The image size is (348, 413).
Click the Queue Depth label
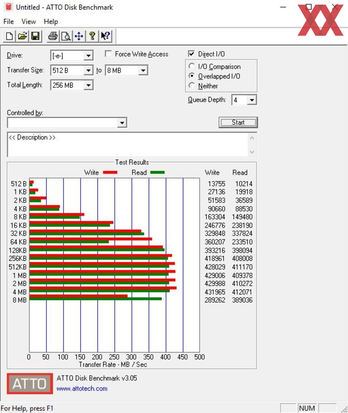207,100
